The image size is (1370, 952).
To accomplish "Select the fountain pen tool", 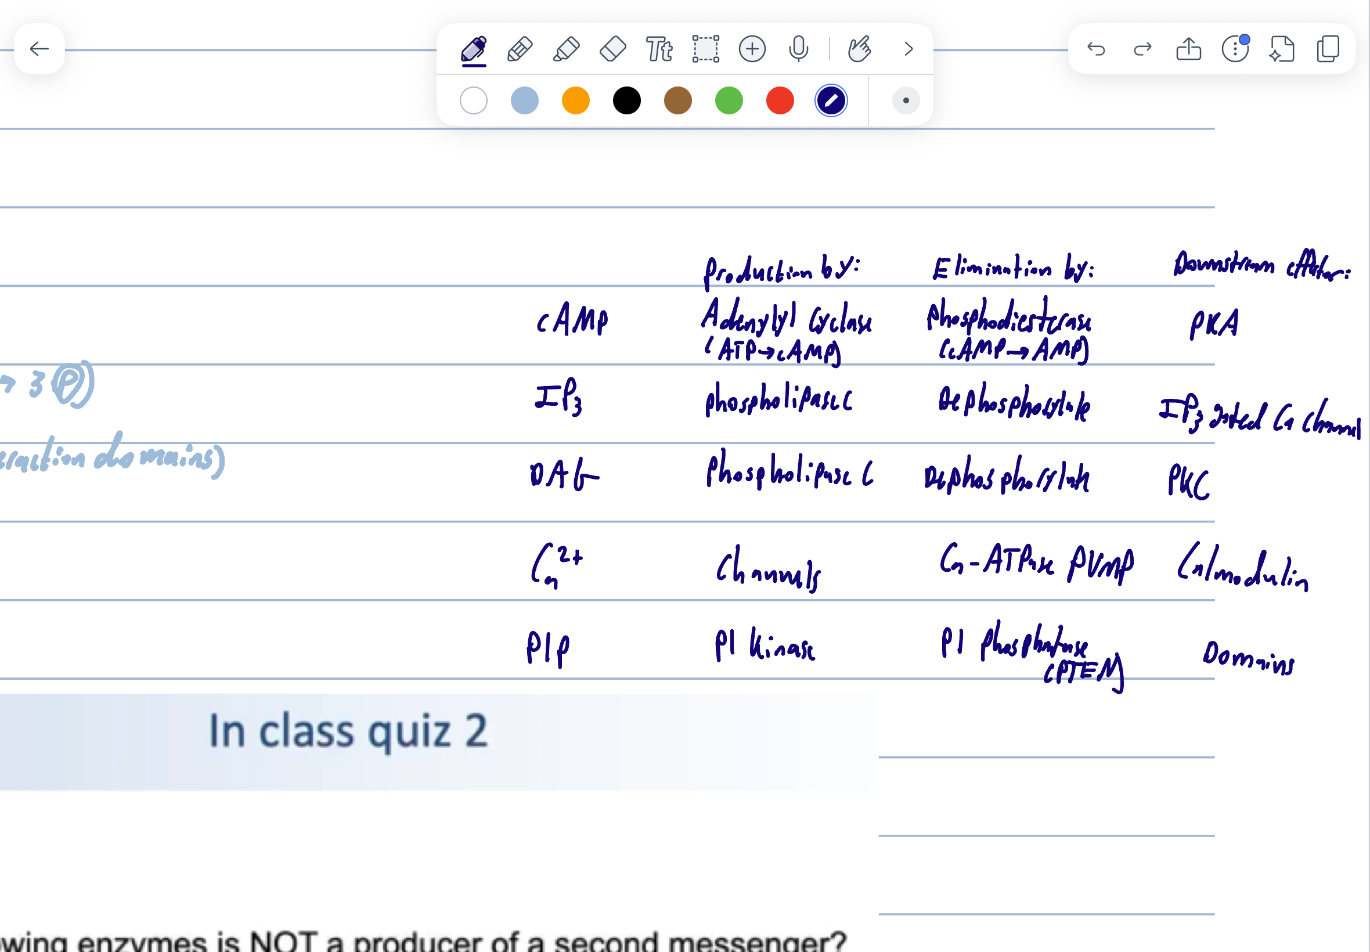I will click(474, 49).
